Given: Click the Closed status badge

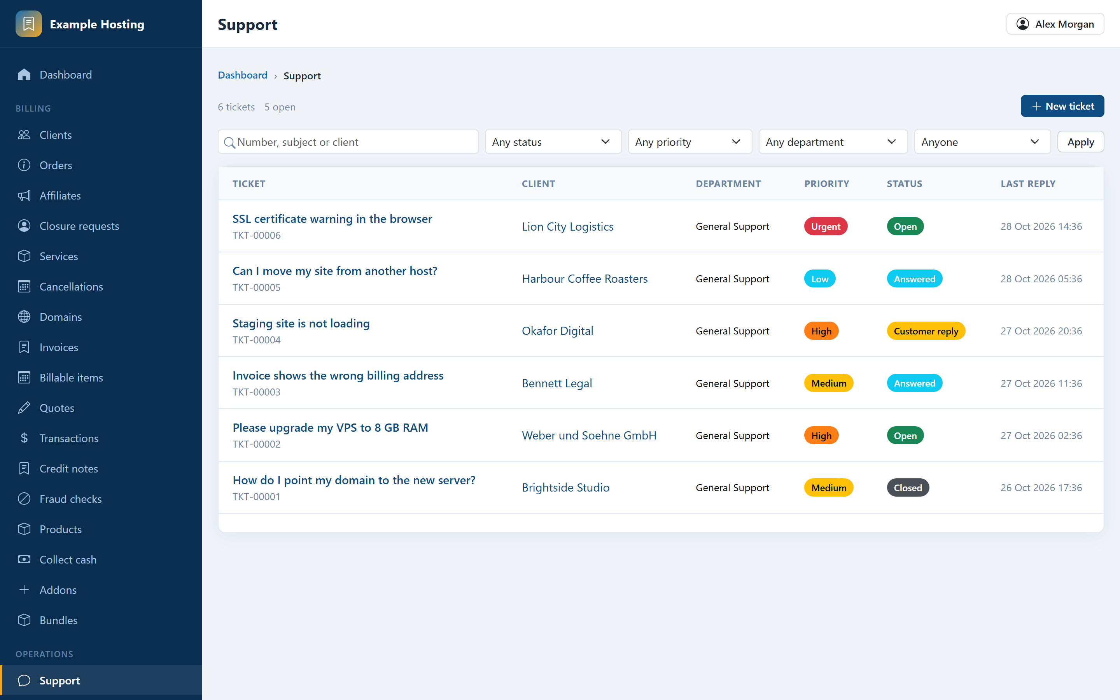Looking at the screenshot, I should click(x=908, y=488).
